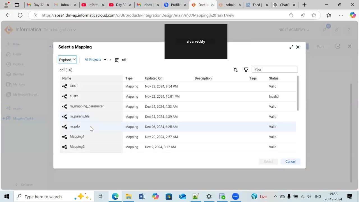Sort by the Updated On column header

tap(153, 78)
